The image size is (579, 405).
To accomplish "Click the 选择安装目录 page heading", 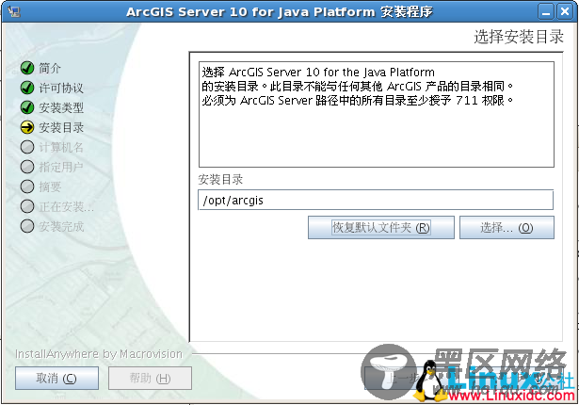I will (519, 37).
